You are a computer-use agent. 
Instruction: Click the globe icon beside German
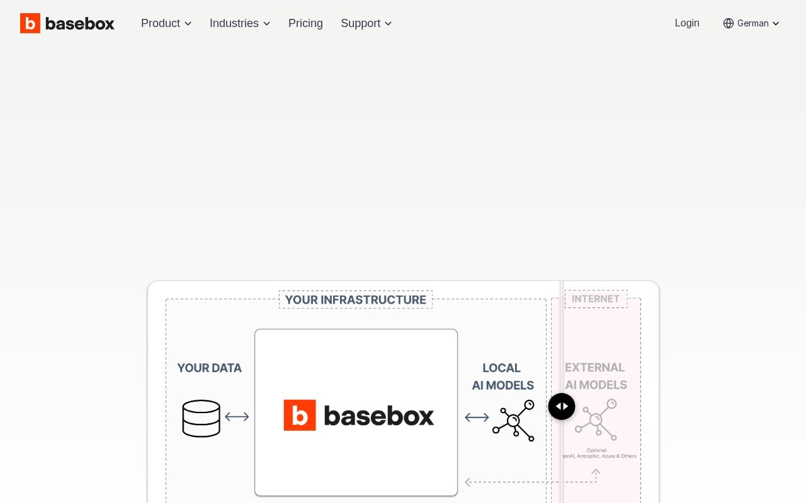click(x=729, y=23)
